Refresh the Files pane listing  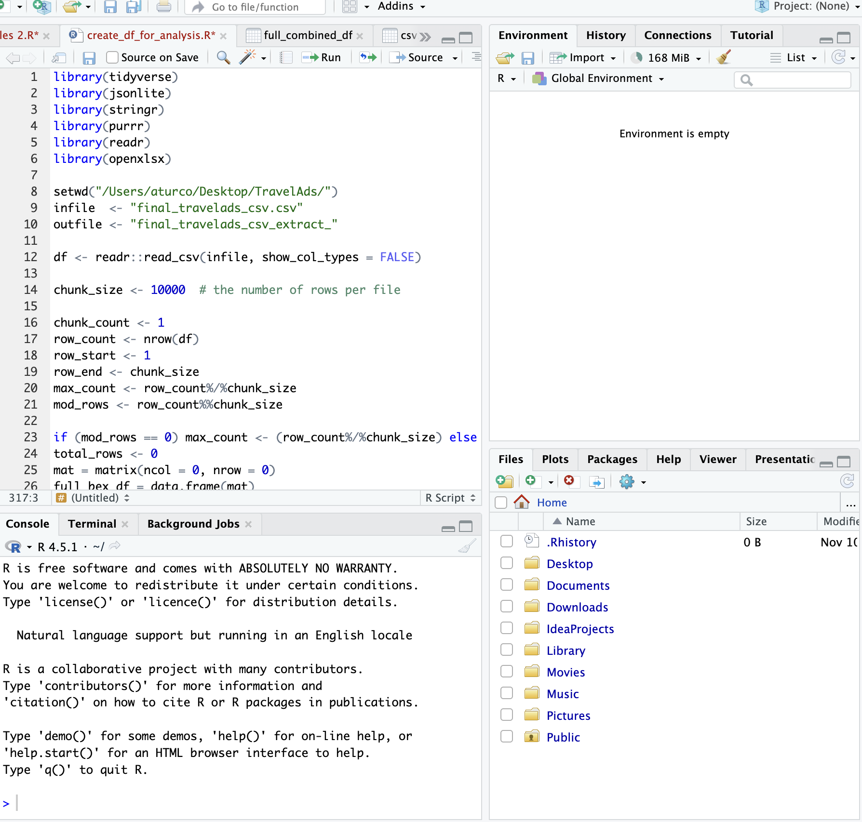click(847, 481)
